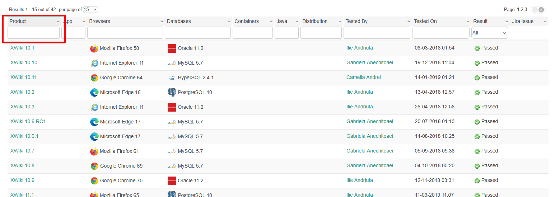Open the XWiki 10.6 RC1 product link
Viewport: 555px width, 197px height.
28,121
